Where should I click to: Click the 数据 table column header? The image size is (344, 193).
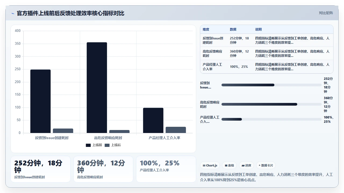pyautogui.click(x=233, y=29)
